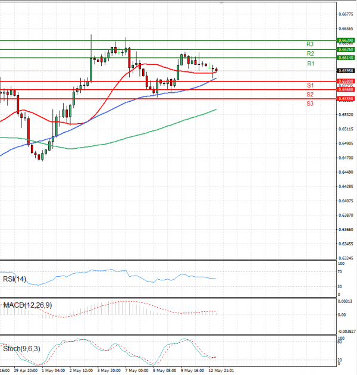Click the RSI 30 level value

click(x=340, y=286)
